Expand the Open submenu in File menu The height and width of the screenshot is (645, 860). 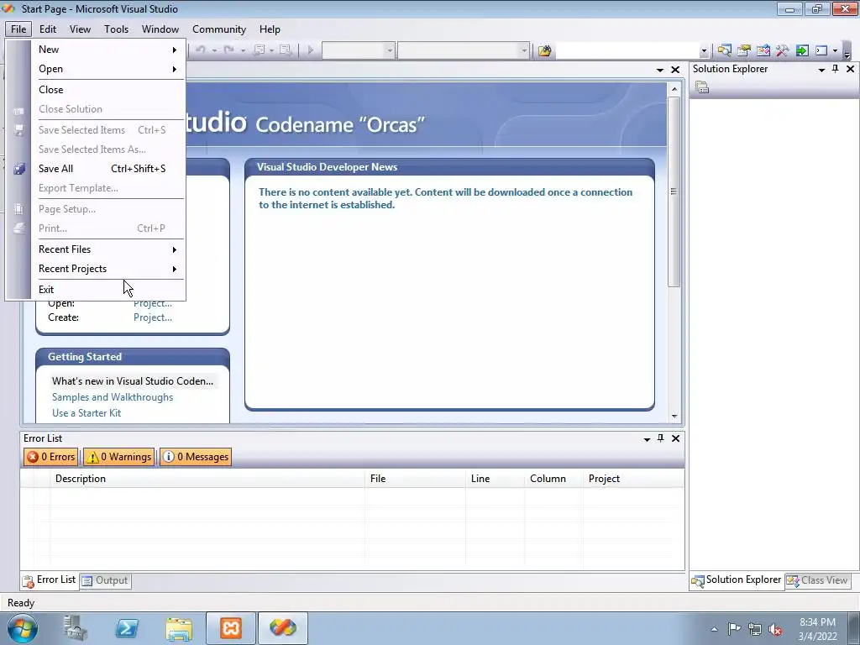pos(108,69)
